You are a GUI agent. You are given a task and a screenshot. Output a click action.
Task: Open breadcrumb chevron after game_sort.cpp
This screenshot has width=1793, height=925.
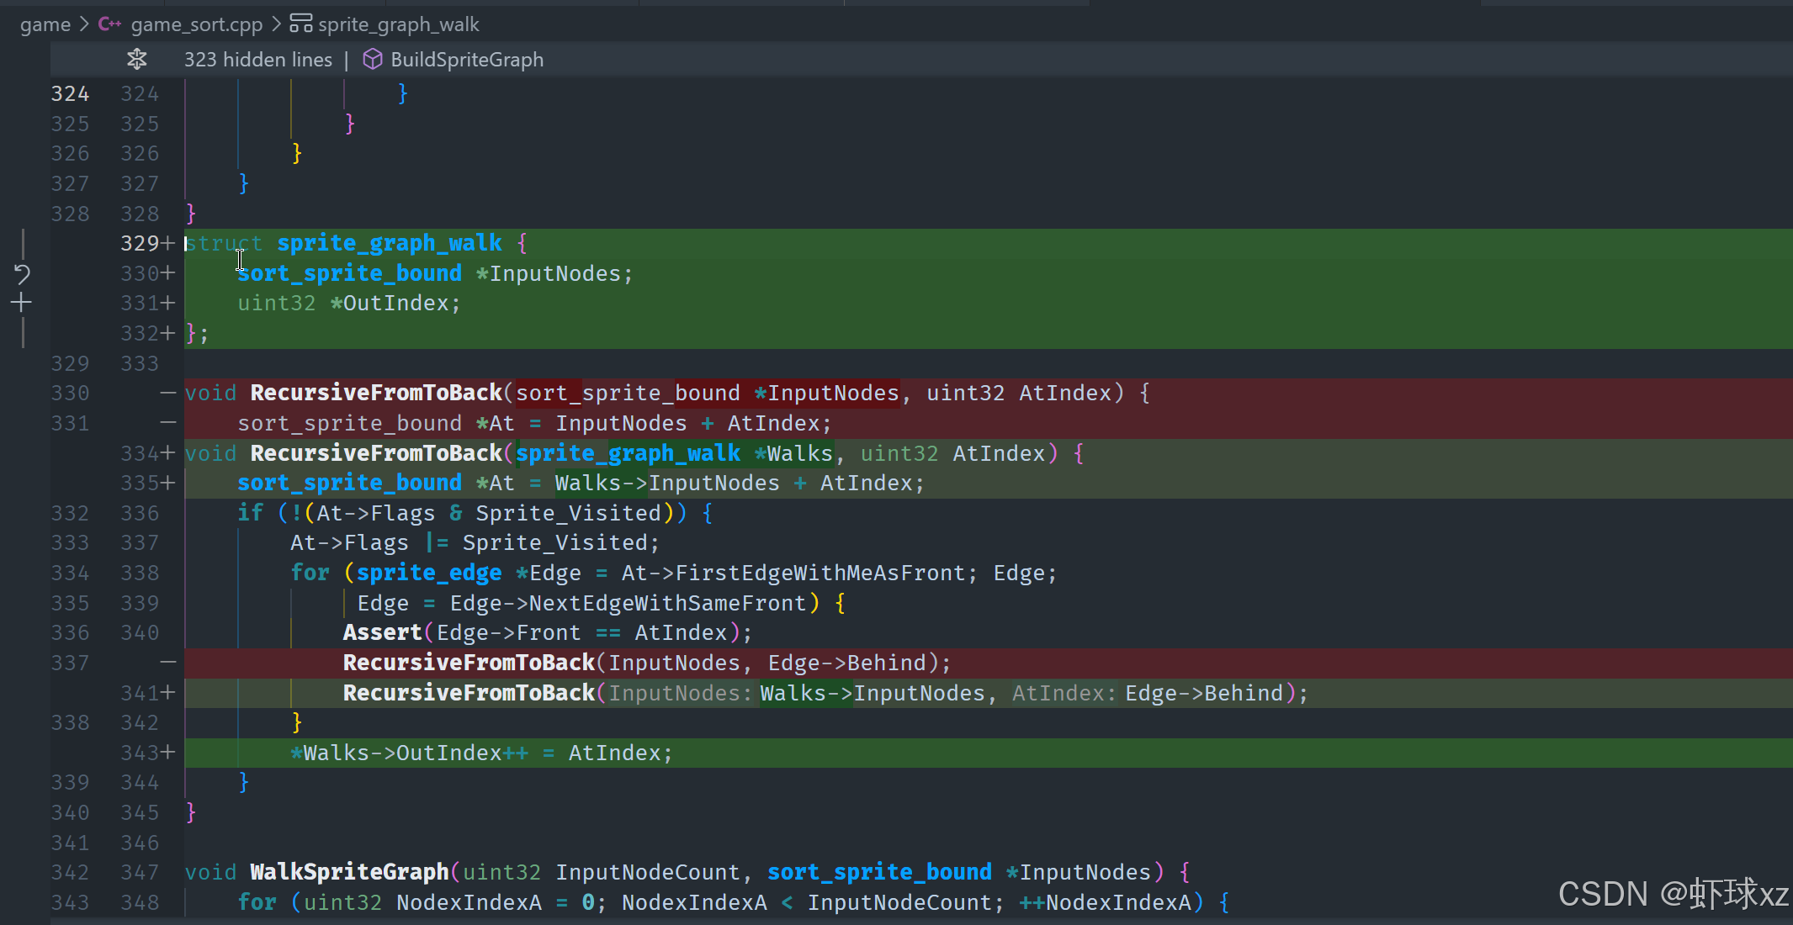276,24
